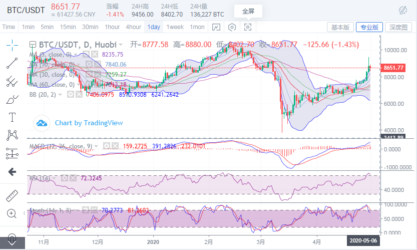This screenshot has width=417, height=250.
Task: Click 24H高 value 9456.00
Action: point(143,15)
